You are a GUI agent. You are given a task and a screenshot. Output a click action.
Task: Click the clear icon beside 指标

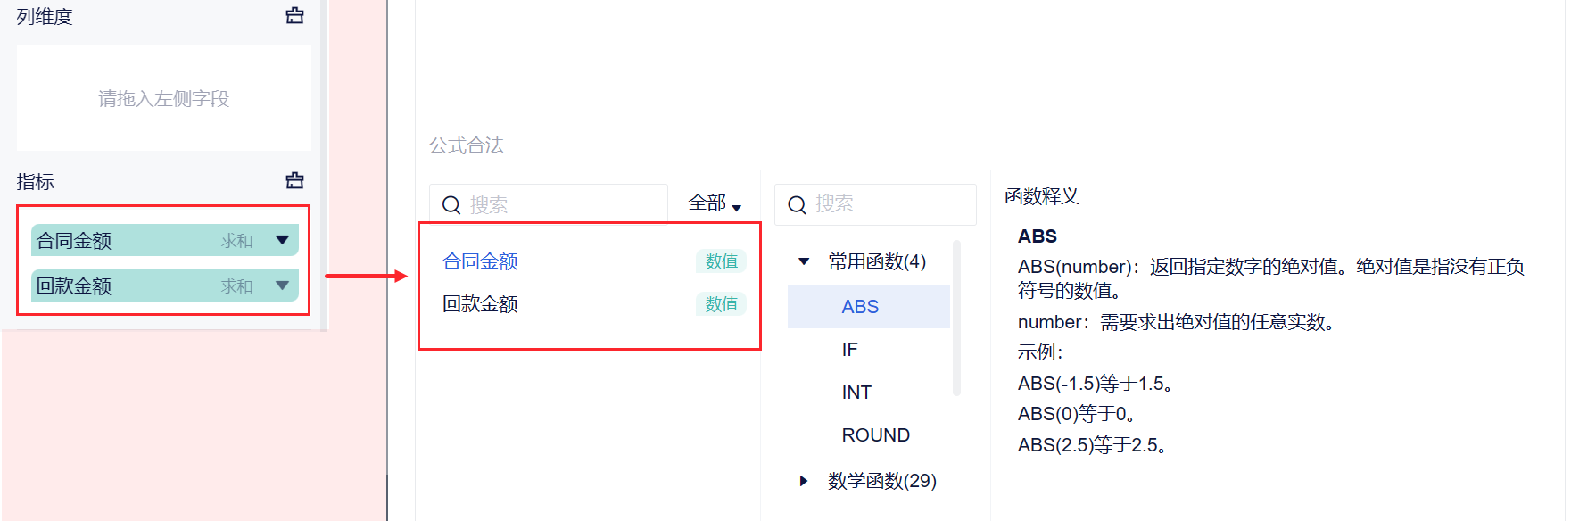pos(294,181)
